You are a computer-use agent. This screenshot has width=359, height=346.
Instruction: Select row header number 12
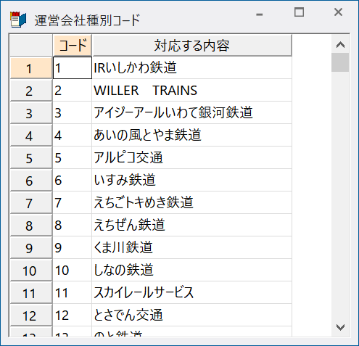point(31,316)
